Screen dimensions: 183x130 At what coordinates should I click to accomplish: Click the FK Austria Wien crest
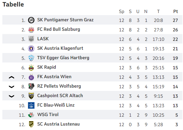31,77
